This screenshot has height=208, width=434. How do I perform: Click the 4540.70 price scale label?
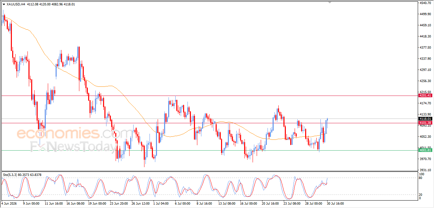[425, 3]
